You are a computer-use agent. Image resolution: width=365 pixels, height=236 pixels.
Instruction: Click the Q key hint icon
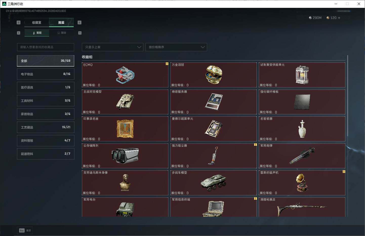(x=18, y=23)
